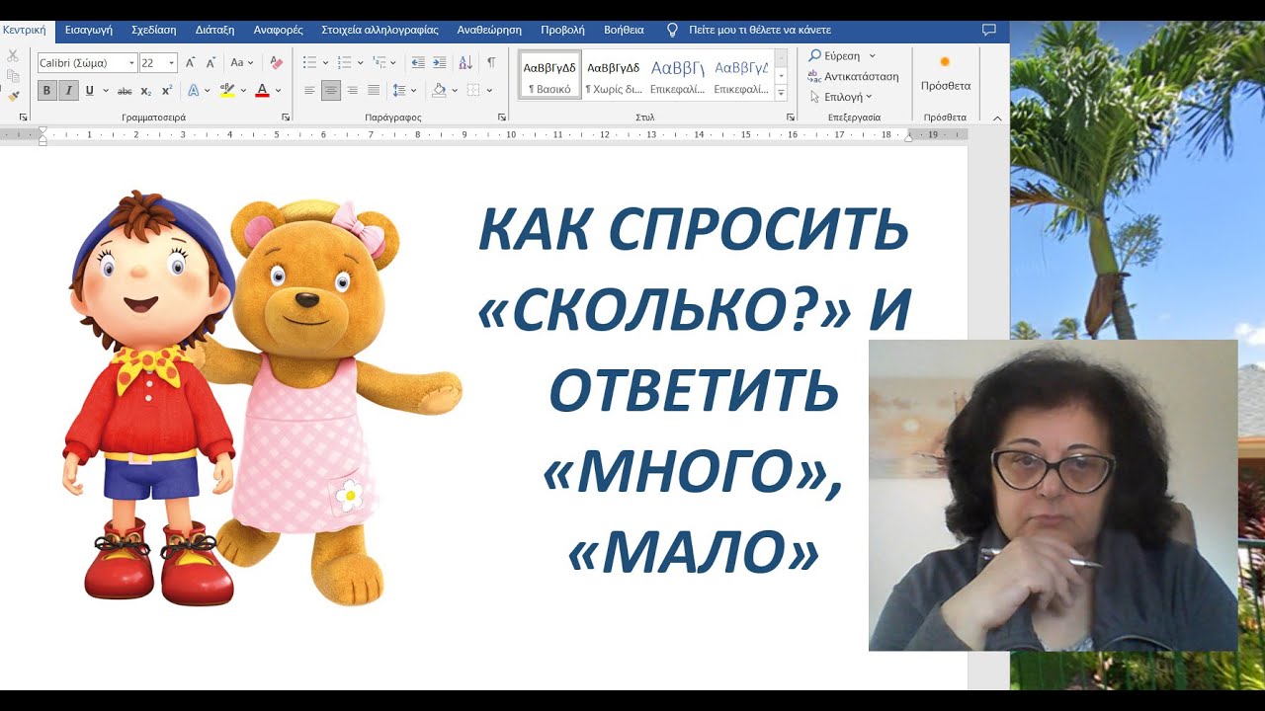Click the multilevel list icon
1265x711 pixels.
click(x=378, y=62)
